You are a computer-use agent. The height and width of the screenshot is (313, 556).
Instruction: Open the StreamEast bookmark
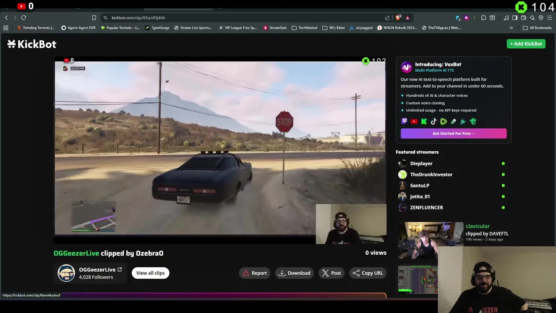click(x=275, y=28)
